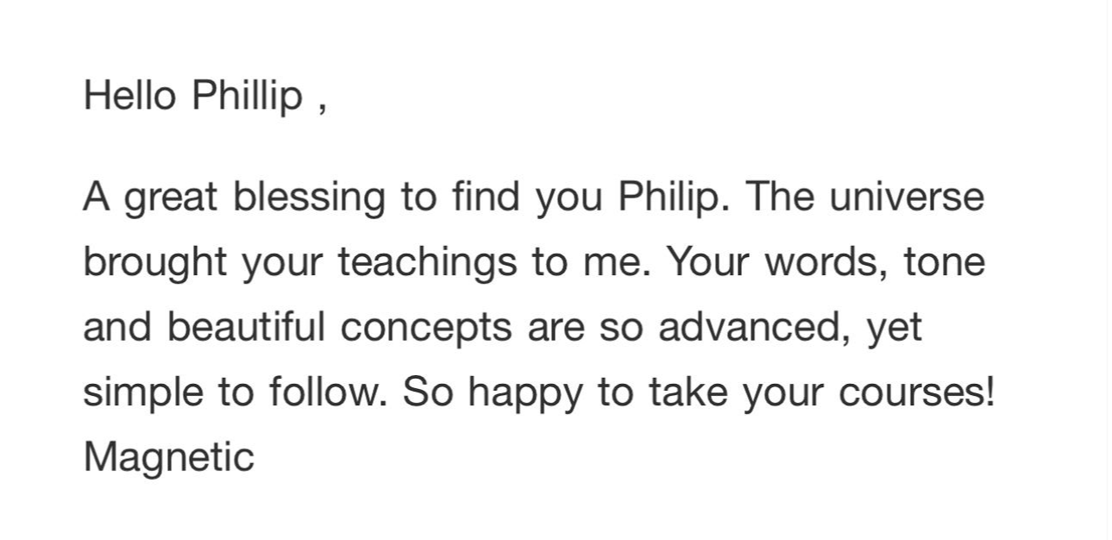This screenshot has width=1112, height=540.
Task: Click the word "happy" in the last sentence
Action: (x=525, y=394)
